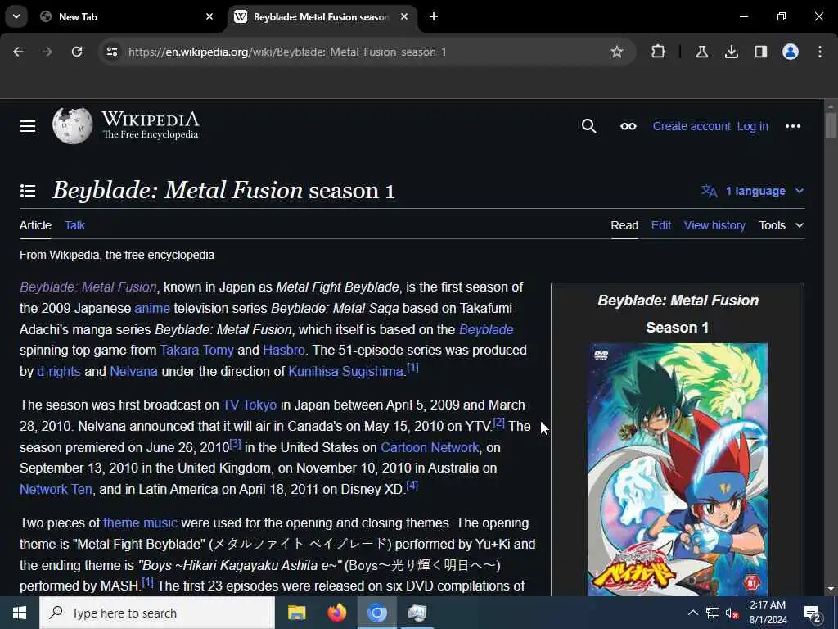838x629 pixels.
Task: Close the Beyblade Metal Fusion tab
Action: coord(404,16)
